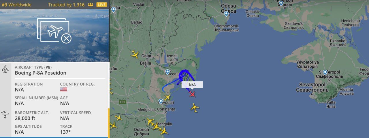
Task: Select the yellow plane southeast of red aircraft
Action: coord(195,108)
